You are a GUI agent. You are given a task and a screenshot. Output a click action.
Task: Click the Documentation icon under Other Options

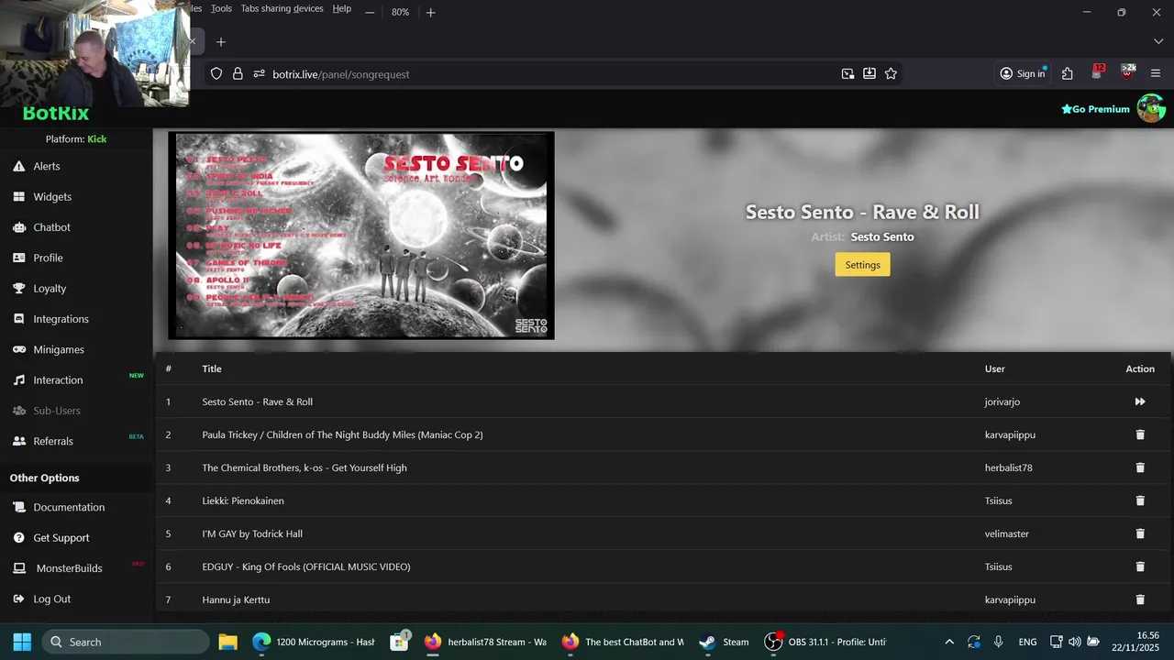18,507
